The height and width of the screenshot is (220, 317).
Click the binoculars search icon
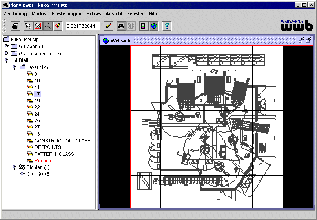tap(121, 26)
